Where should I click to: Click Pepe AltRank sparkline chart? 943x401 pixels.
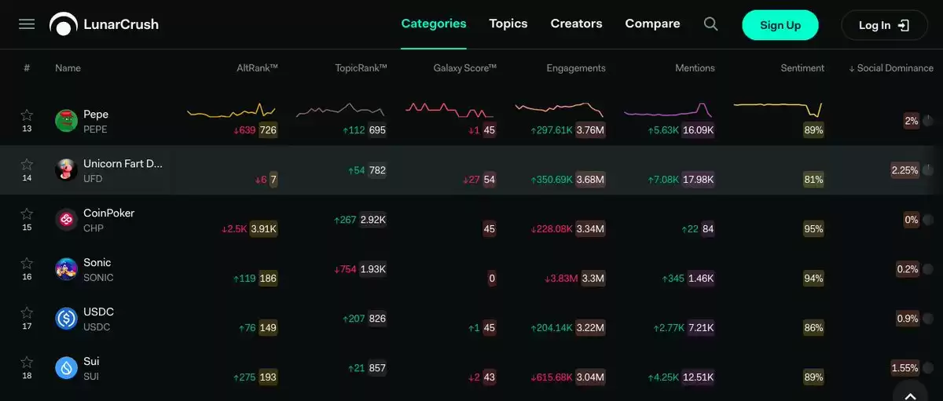click(x=231, y=111)
